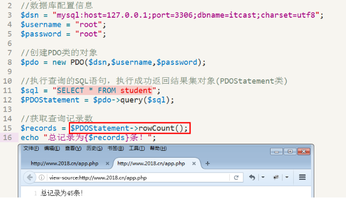The width and height of the screenshot is (346, 198).
Task: Open the 编辑(E) menu
Action: point(52,148)
